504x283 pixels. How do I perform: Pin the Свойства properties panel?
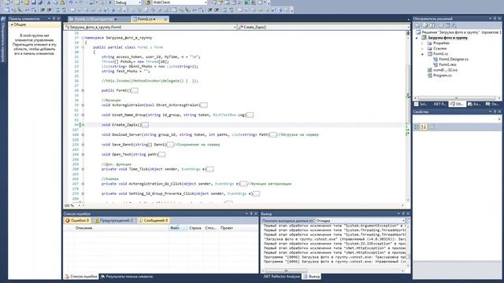[x=495, y=112]
